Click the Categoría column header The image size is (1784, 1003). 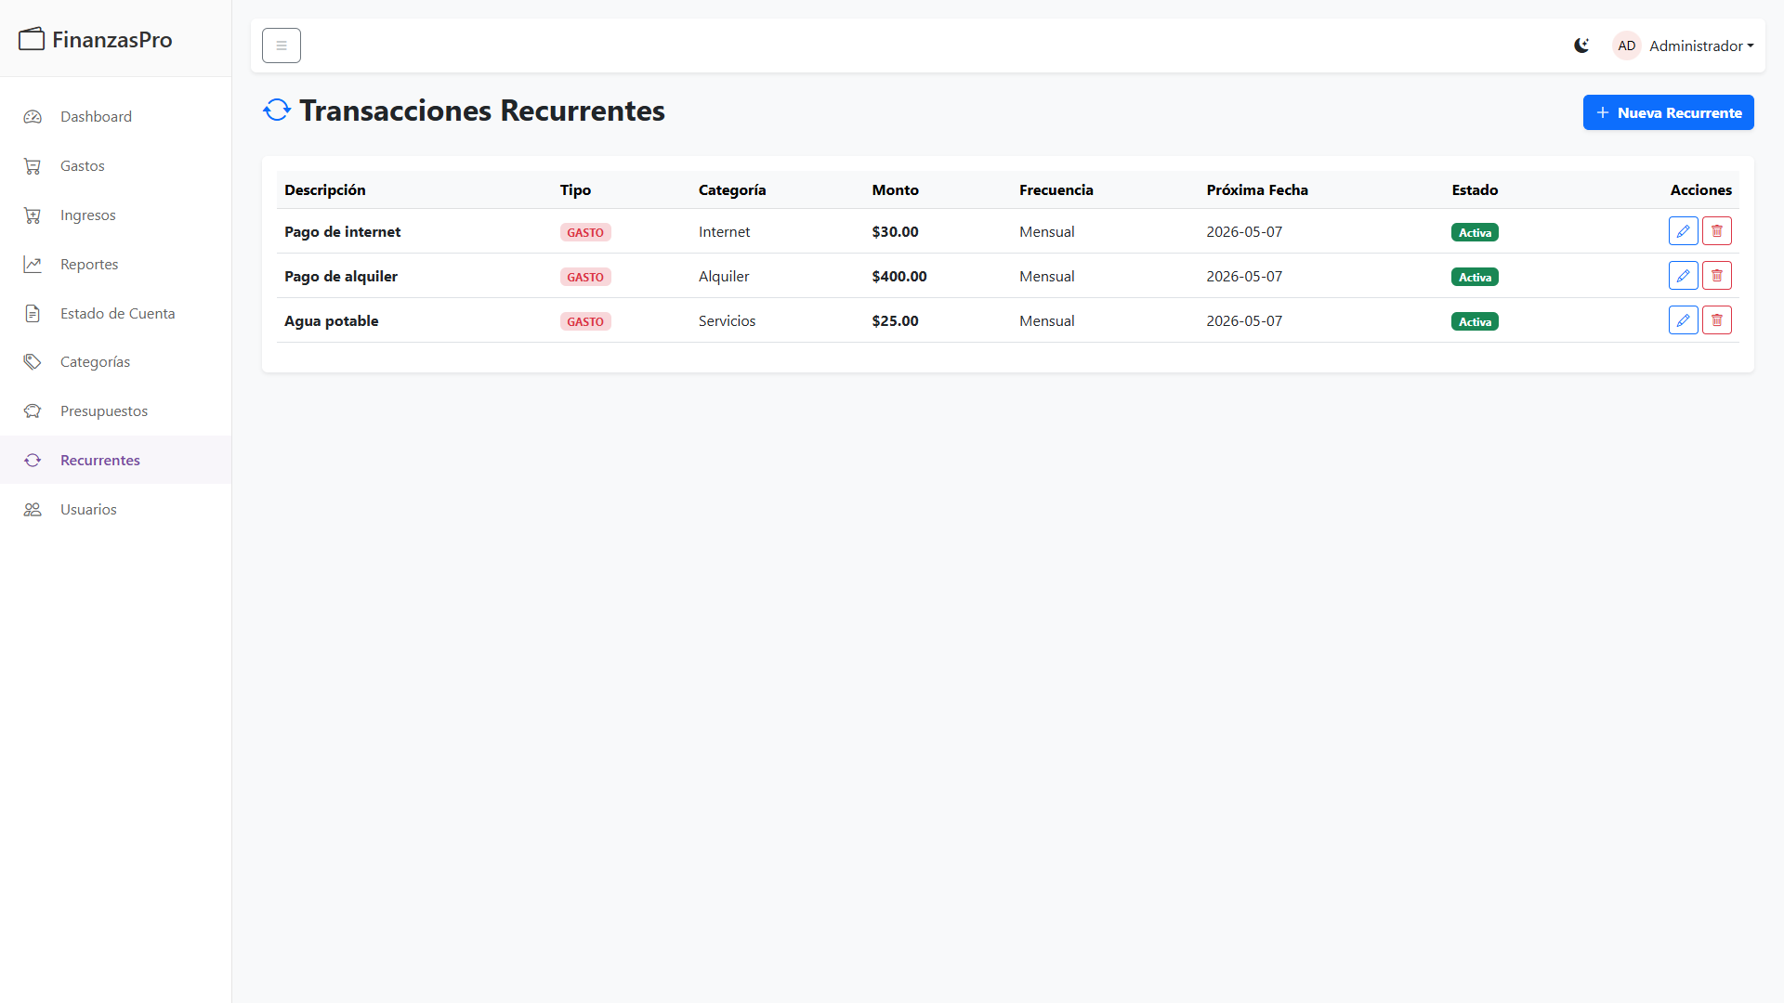(732, 189)
